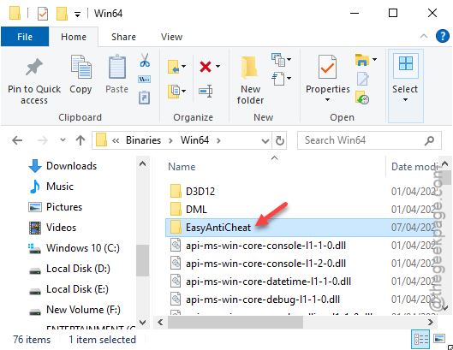The width and height of the screenshot is (453, 350).
Task: Open the Properties icon with checkmark
Action: 327,67
